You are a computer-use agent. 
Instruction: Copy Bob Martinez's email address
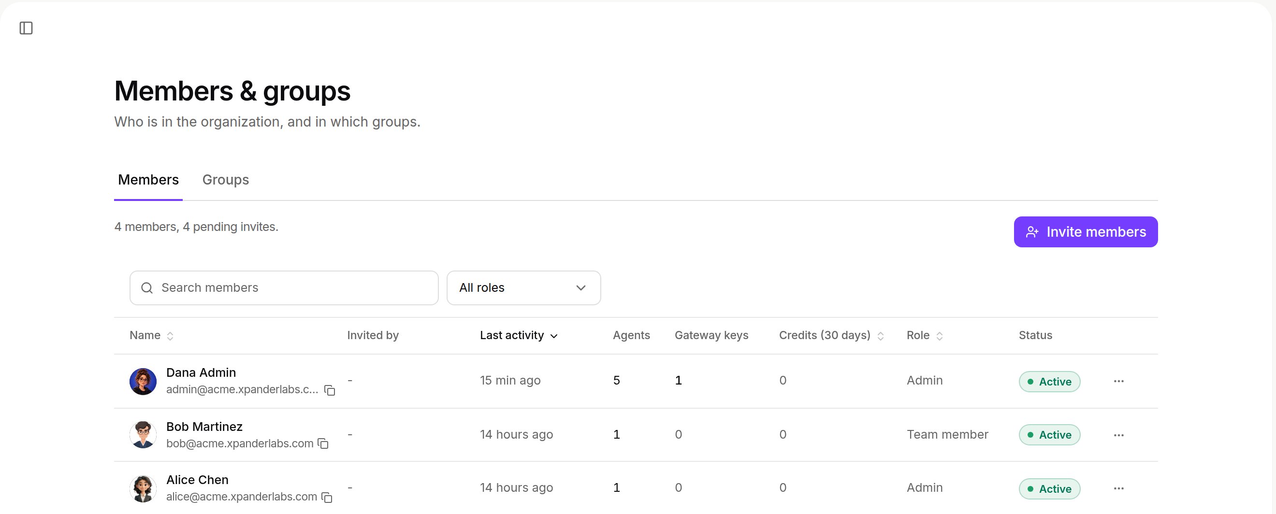click(323, 443)
